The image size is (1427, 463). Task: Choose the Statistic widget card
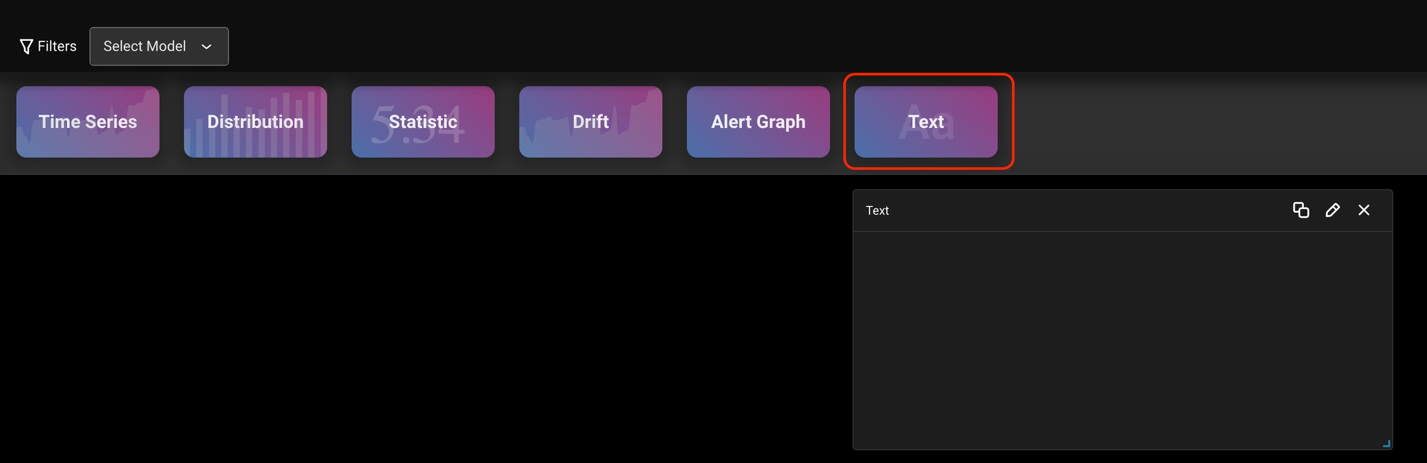(423, 122)
